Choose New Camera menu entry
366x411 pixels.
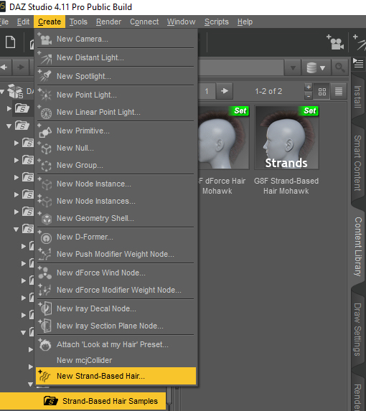point(116,39)
